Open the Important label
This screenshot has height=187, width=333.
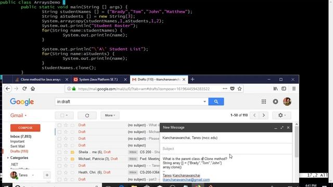click(17, 141)
